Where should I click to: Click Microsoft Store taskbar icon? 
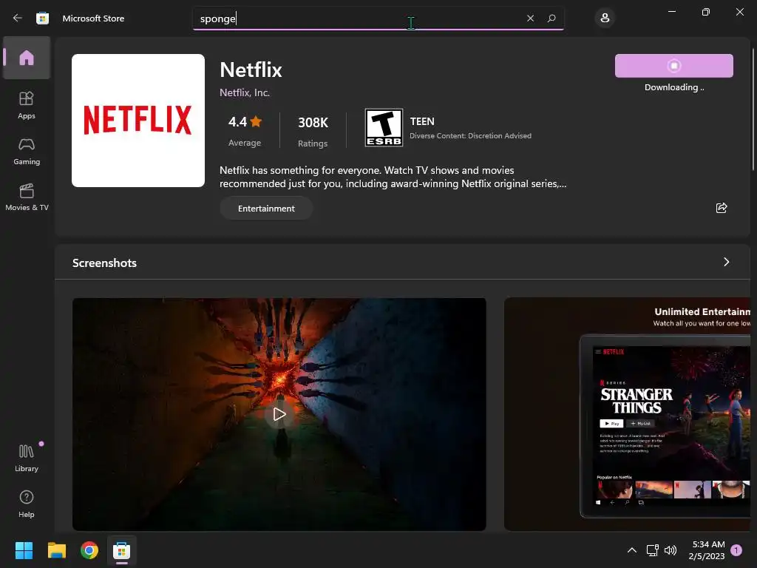point(122,550)
